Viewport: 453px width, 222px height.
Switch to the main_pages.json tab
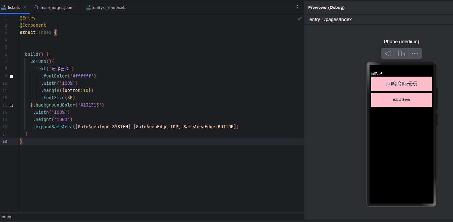[x=56, y=7]
